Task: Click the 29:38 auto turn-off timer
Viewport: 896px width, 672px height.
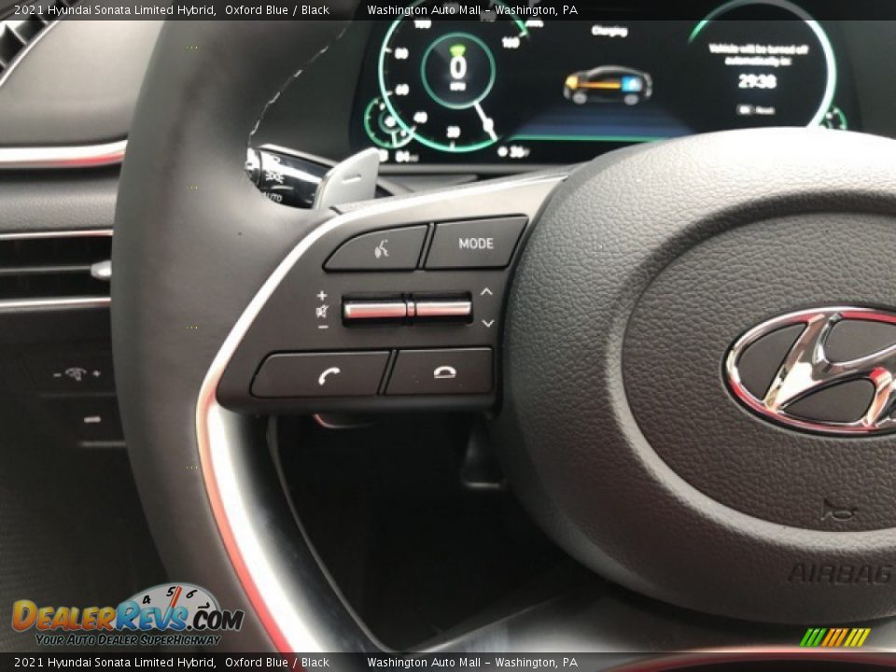Action: pos(757,81)
